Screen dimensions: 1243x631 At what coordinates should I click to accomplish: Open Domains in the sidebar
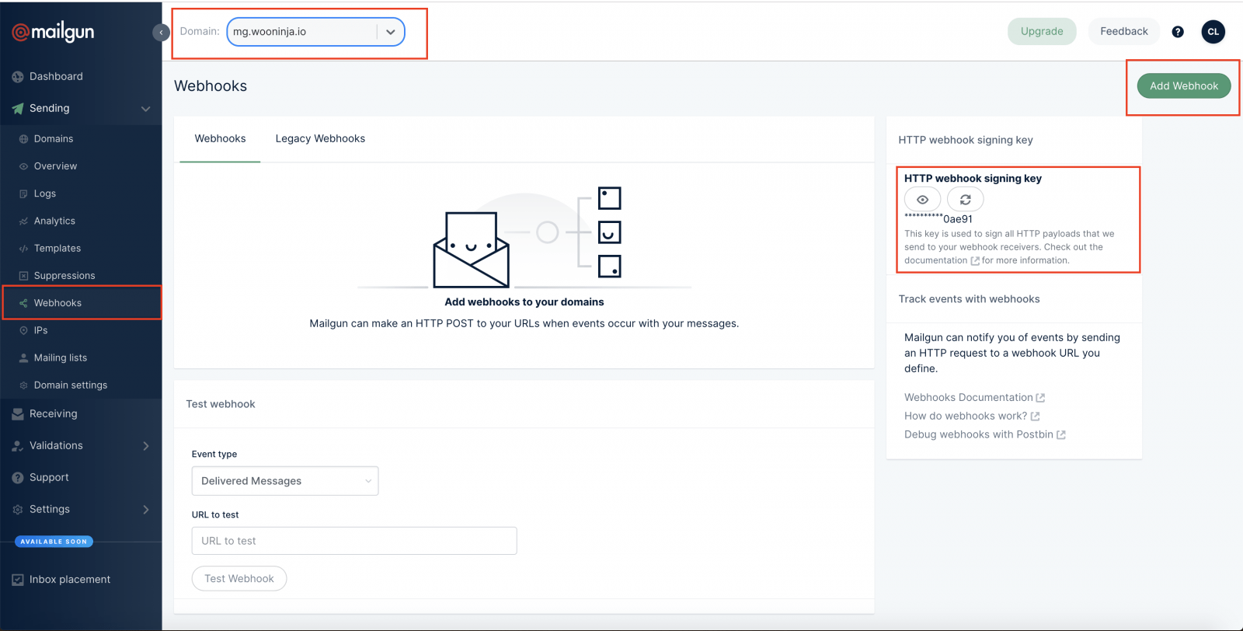coord(54,138)
